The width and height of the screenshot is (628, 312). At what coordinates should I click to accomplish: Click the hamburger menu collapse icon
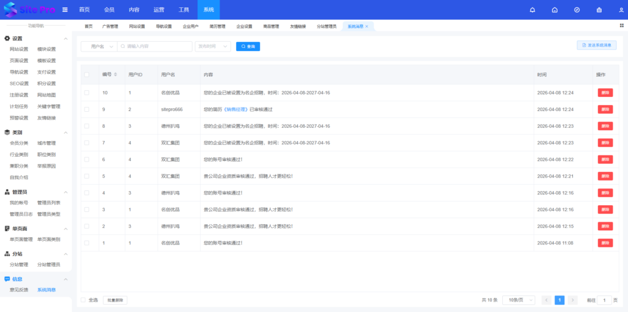pyautogui.click(x=65, y=10)
